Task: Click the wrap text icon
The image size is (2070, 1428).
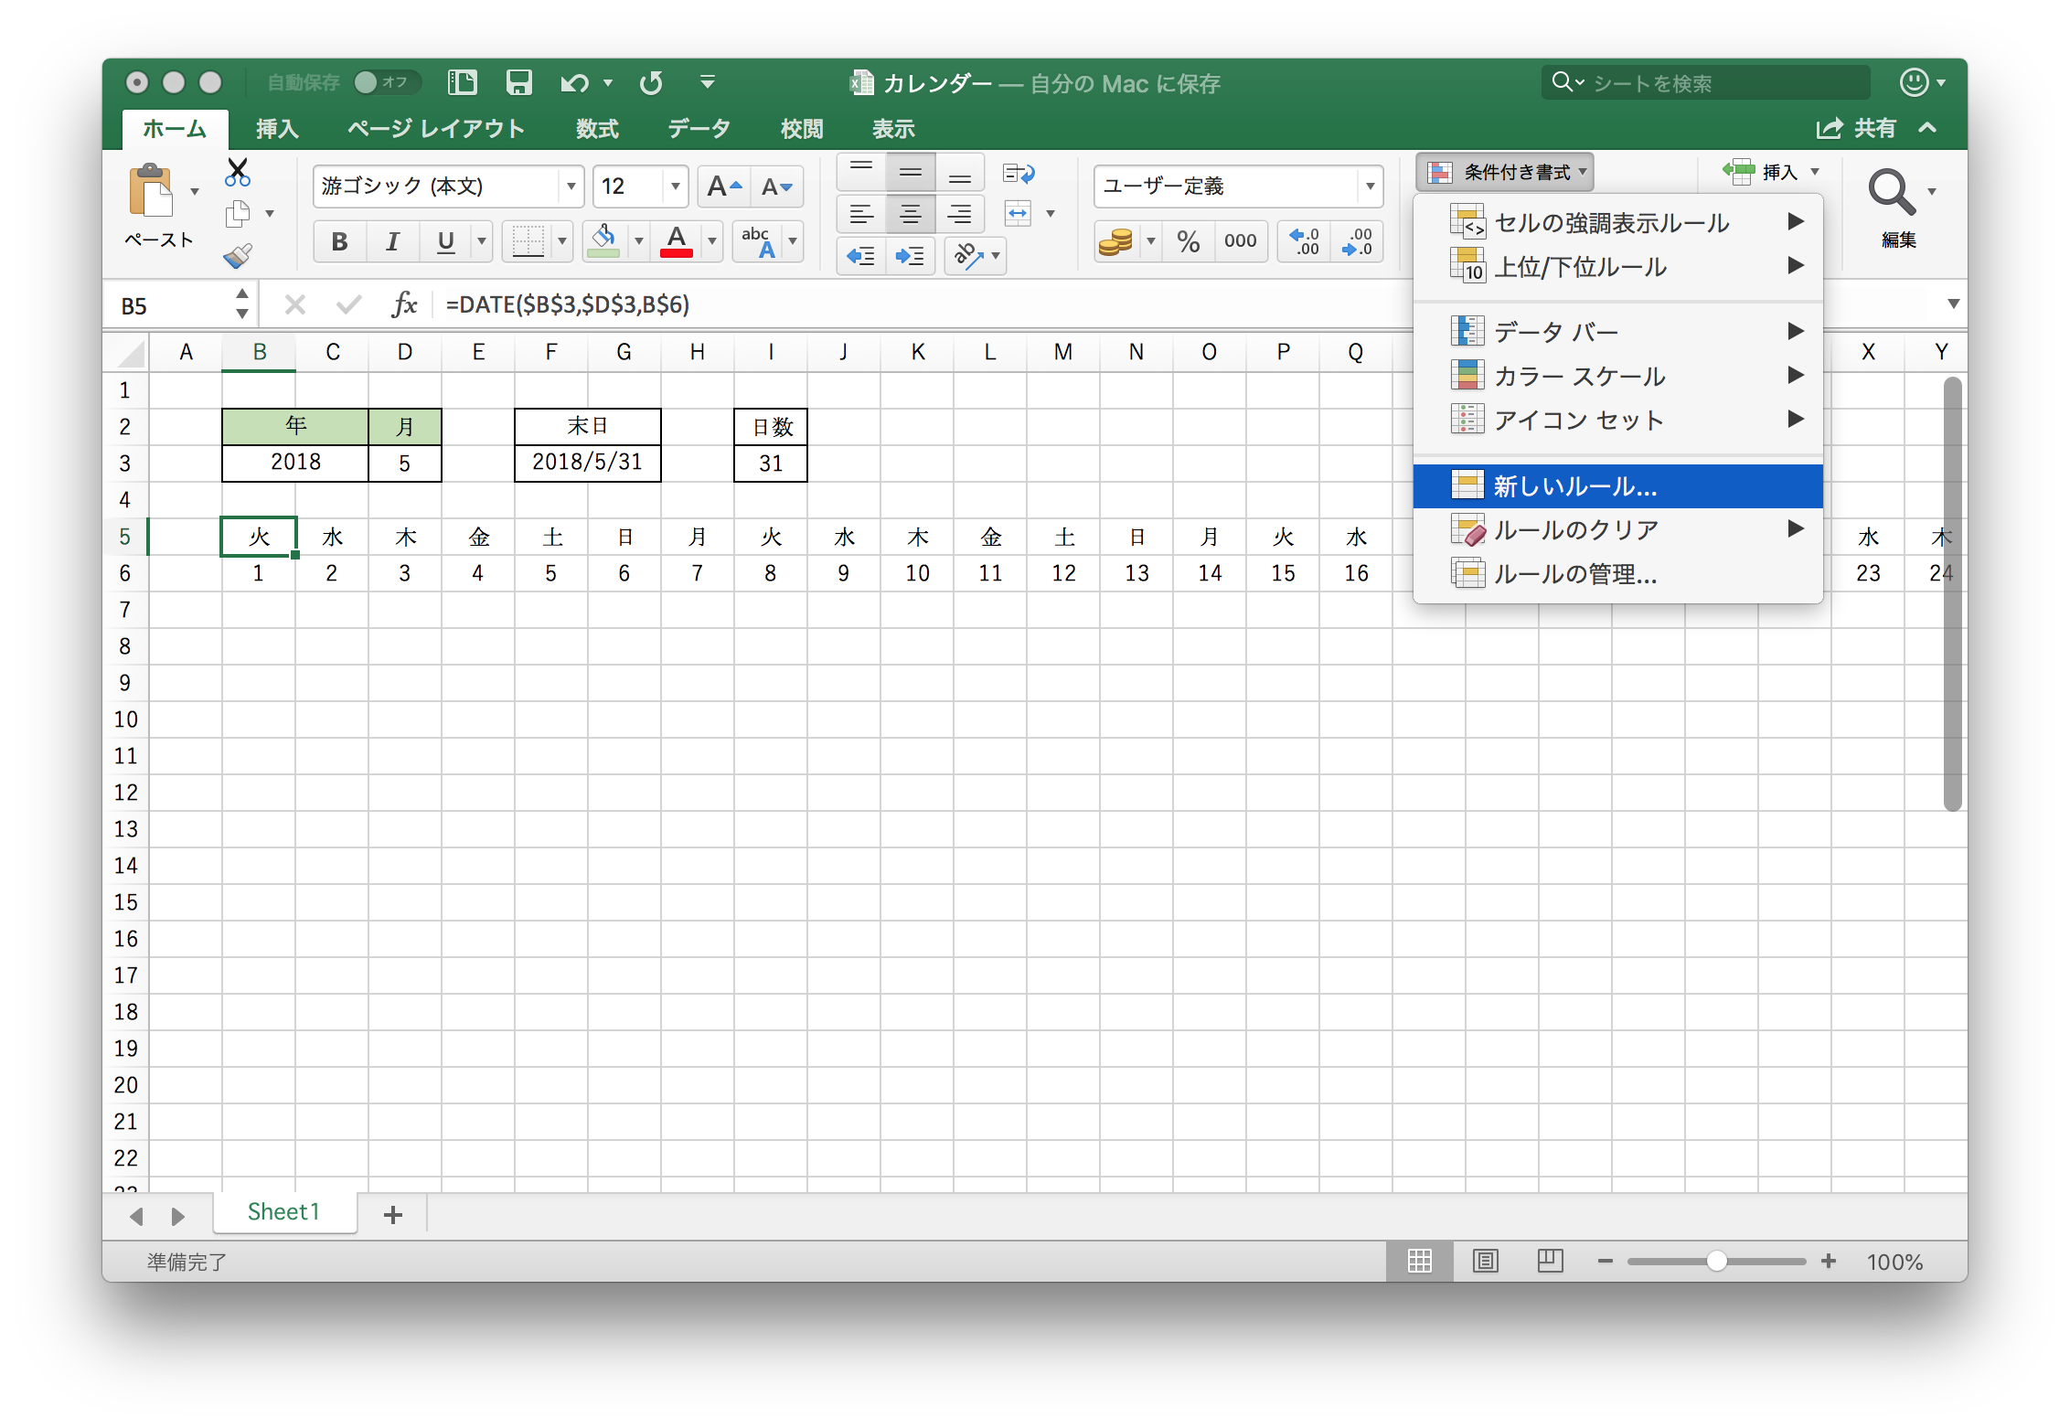Action: (x=1019, y=174)
